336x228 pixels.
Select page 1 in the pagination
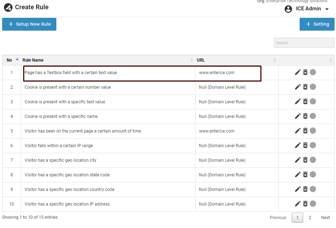(x=297, y=218)
